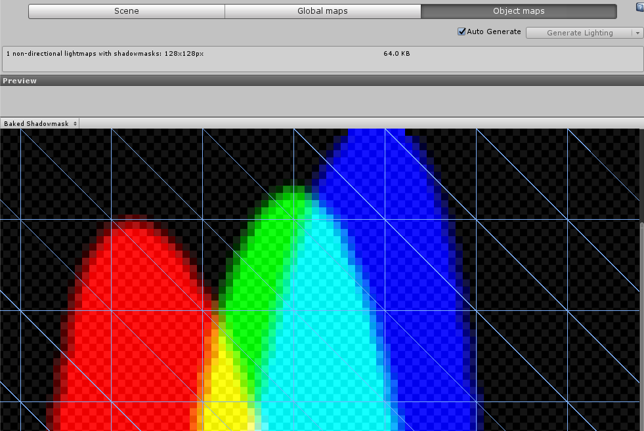
Task: Click the Preview panel header bar
Action: [x=322, y=81]
